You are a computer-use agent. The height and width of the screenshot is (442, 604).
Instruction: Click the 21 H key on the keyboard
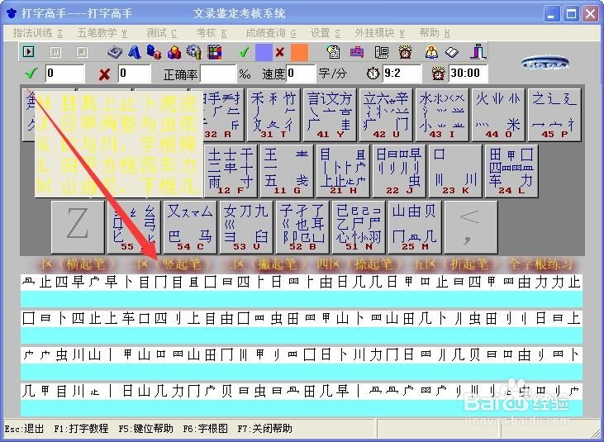click(343, 171)
